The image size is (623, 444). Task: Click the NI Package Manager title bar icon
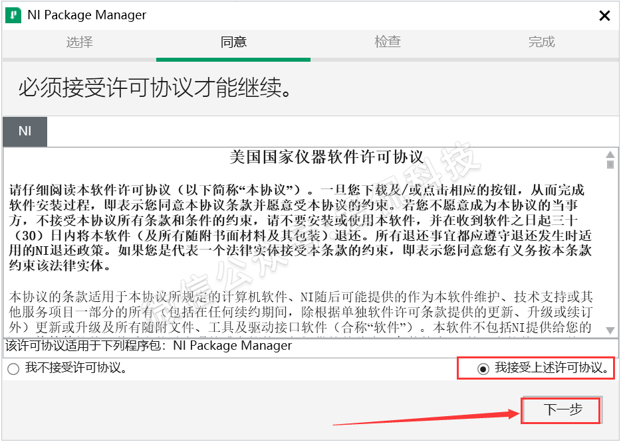(12, 15)
